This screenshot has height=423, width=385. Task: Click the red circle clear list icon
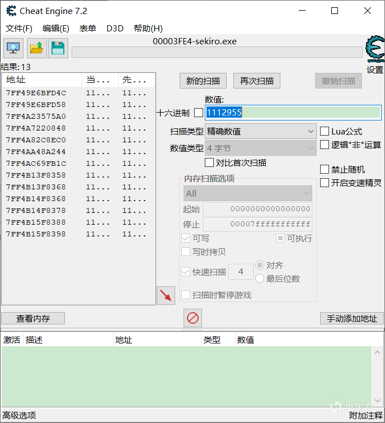click(192, 318)
